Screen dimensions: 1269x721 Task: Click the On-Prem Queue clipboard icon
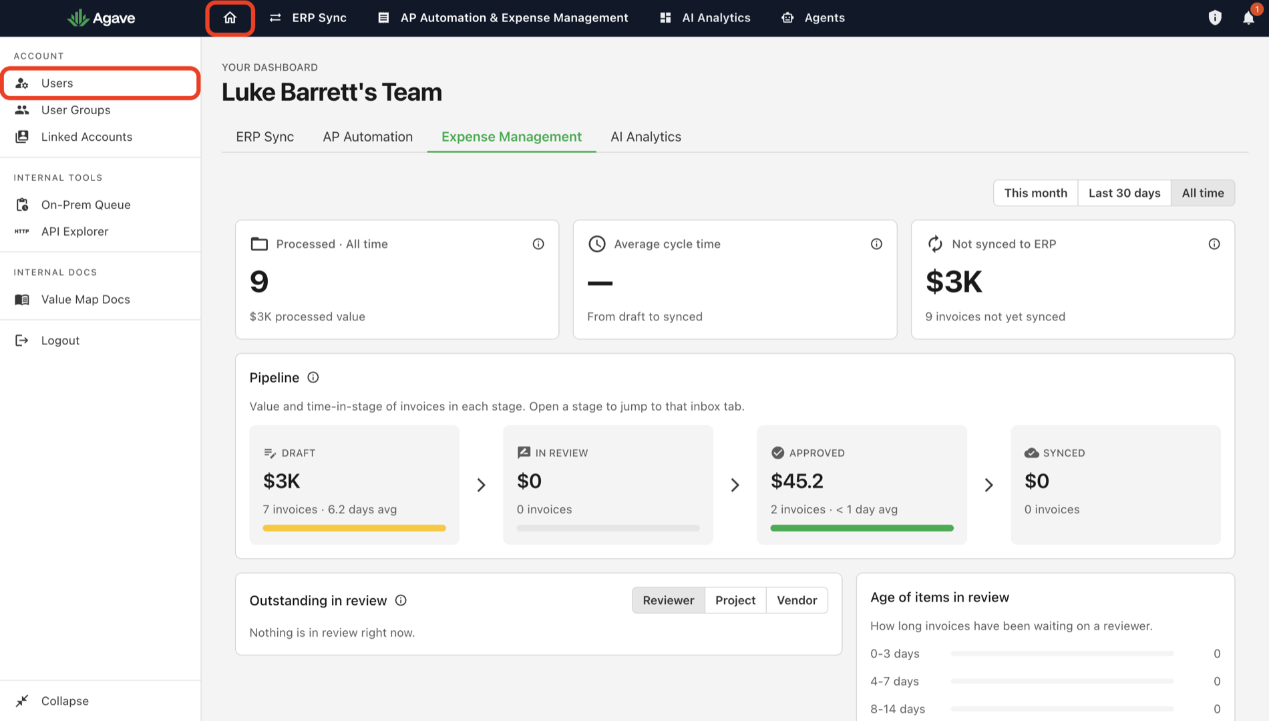(x=22, y=205)
